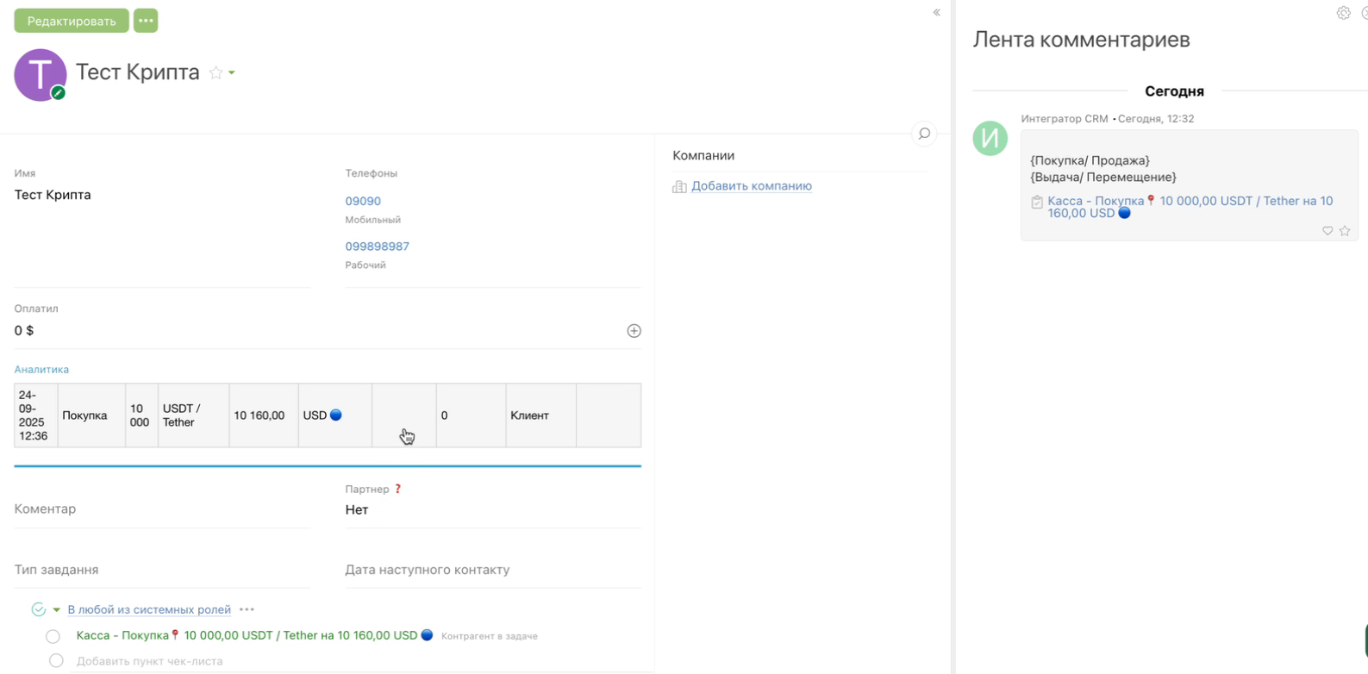This screenshot has width=1368, height=674.
Task: Click the Коментар input field
Action: tap(161, 509)
